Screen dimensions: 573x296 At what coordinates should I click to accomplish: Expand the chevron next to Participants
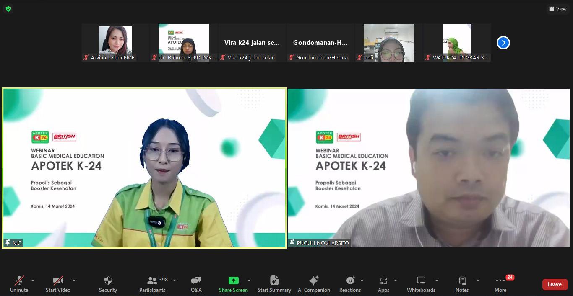pos(175,281)
